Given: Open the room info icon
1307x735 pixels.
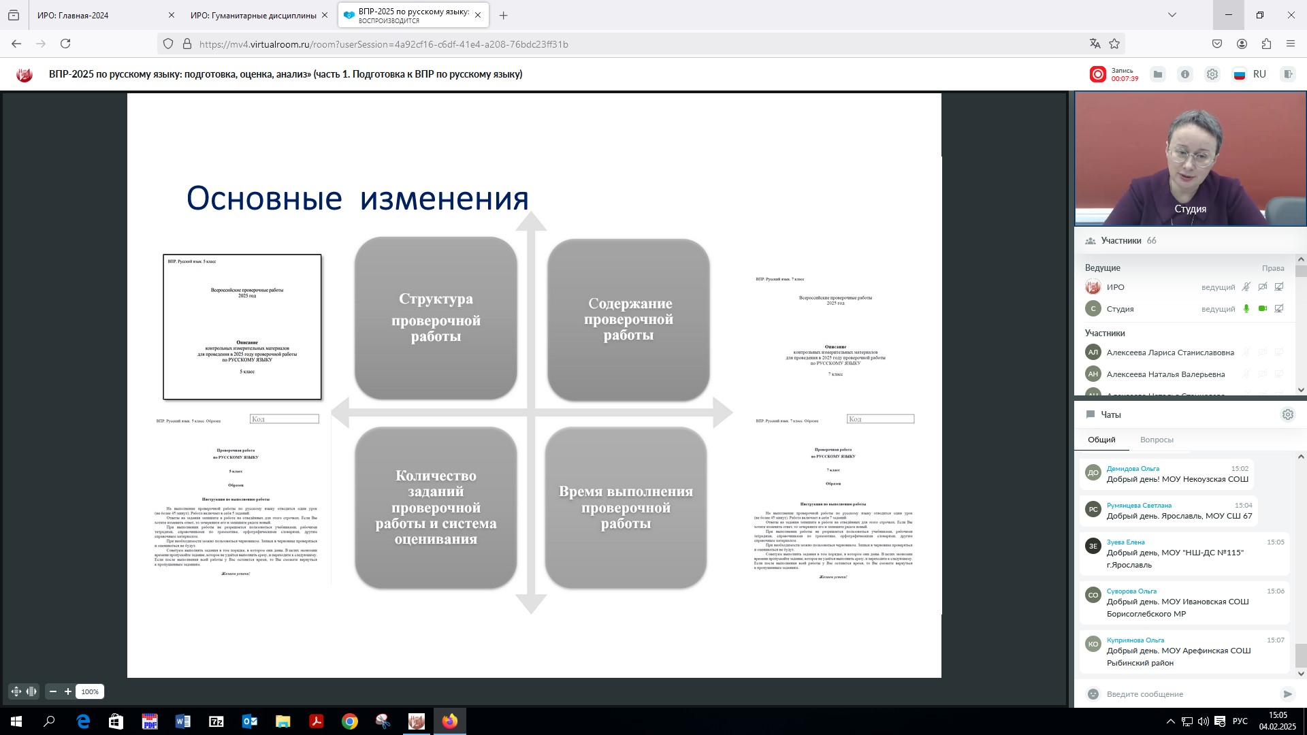Looking at the screenshot, I should click(1185, 74).
